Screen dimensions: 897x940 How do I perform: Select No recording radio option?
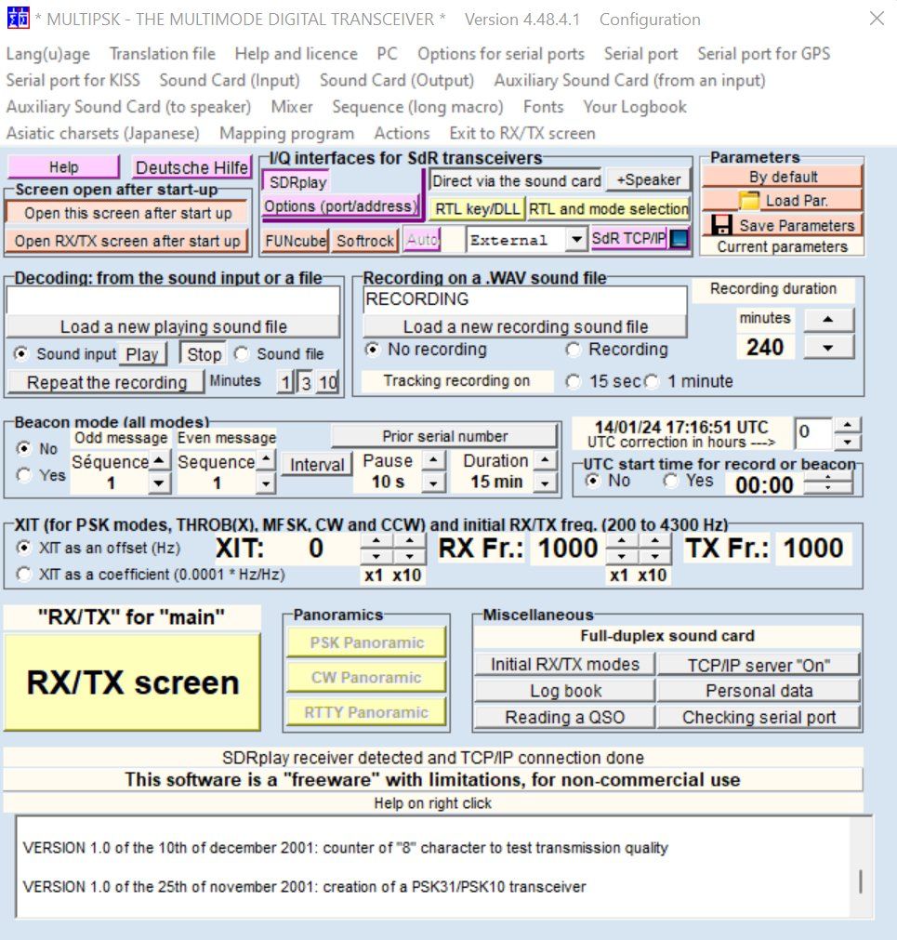373,349
